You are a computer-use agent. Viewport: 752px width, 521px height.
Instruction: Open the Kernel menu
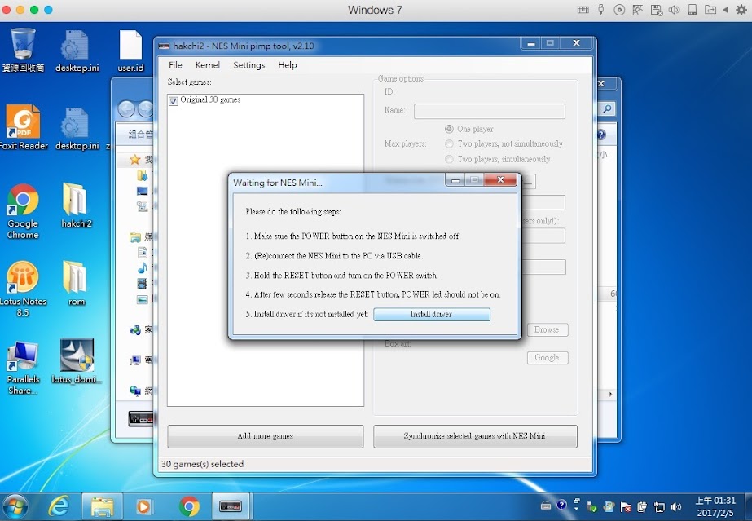207,64
